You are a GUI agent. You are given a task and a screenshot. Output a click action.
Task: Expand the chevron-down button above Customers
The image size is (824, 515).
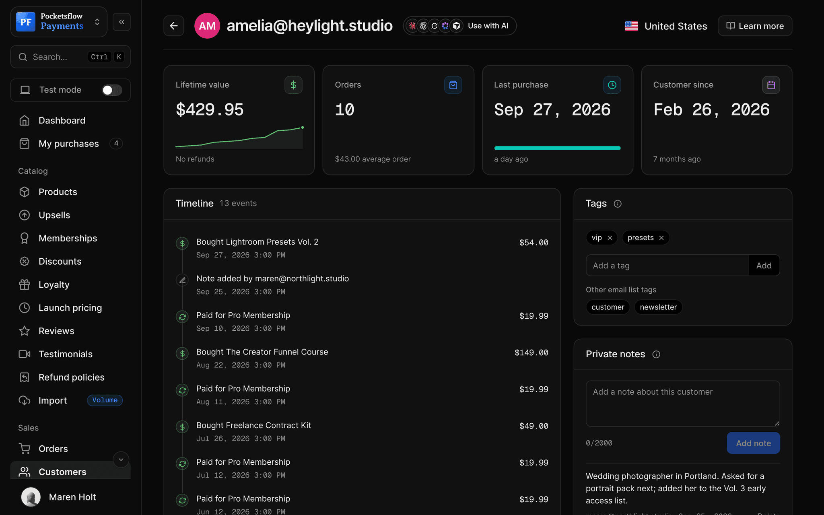[121, 459]
